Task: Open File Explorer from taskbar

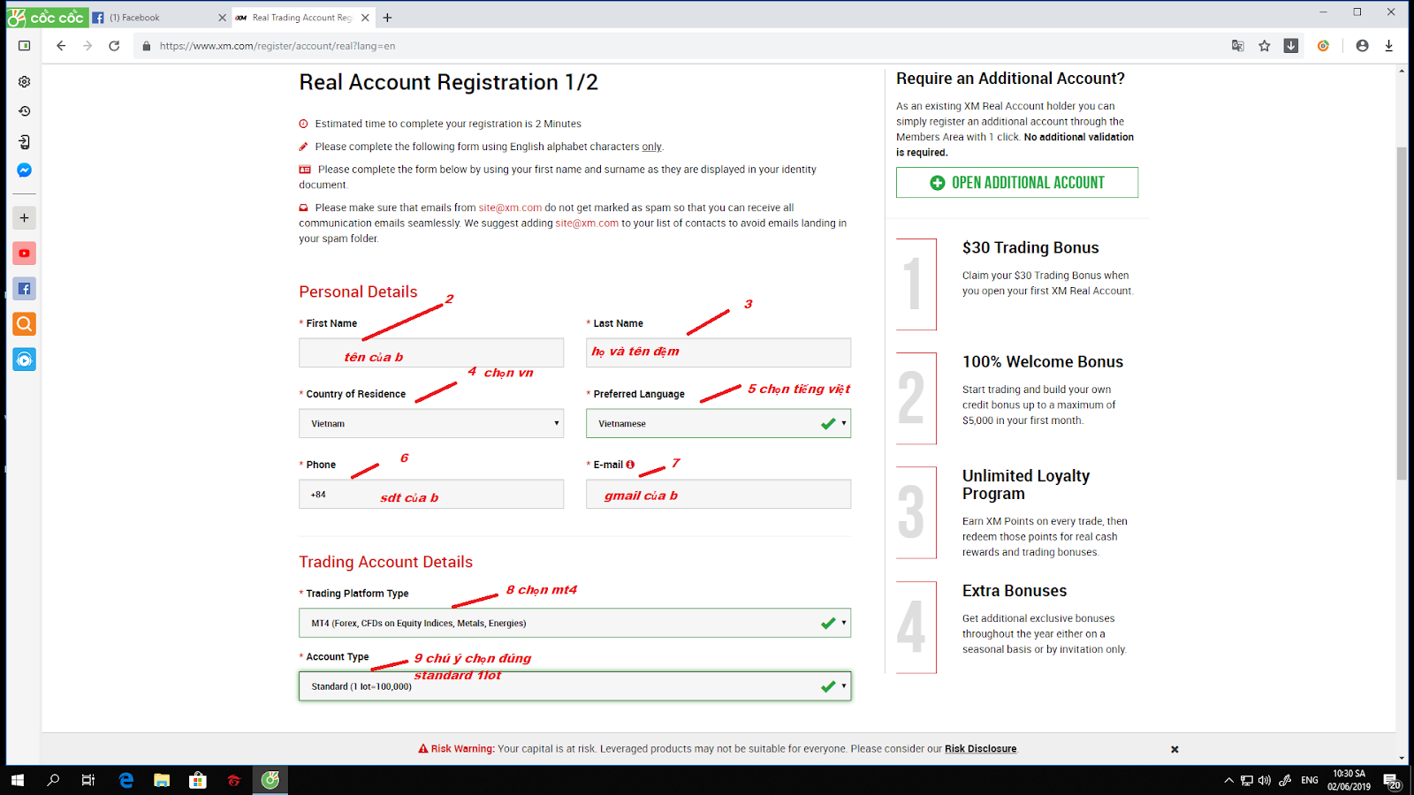Action: coord(162,780)
